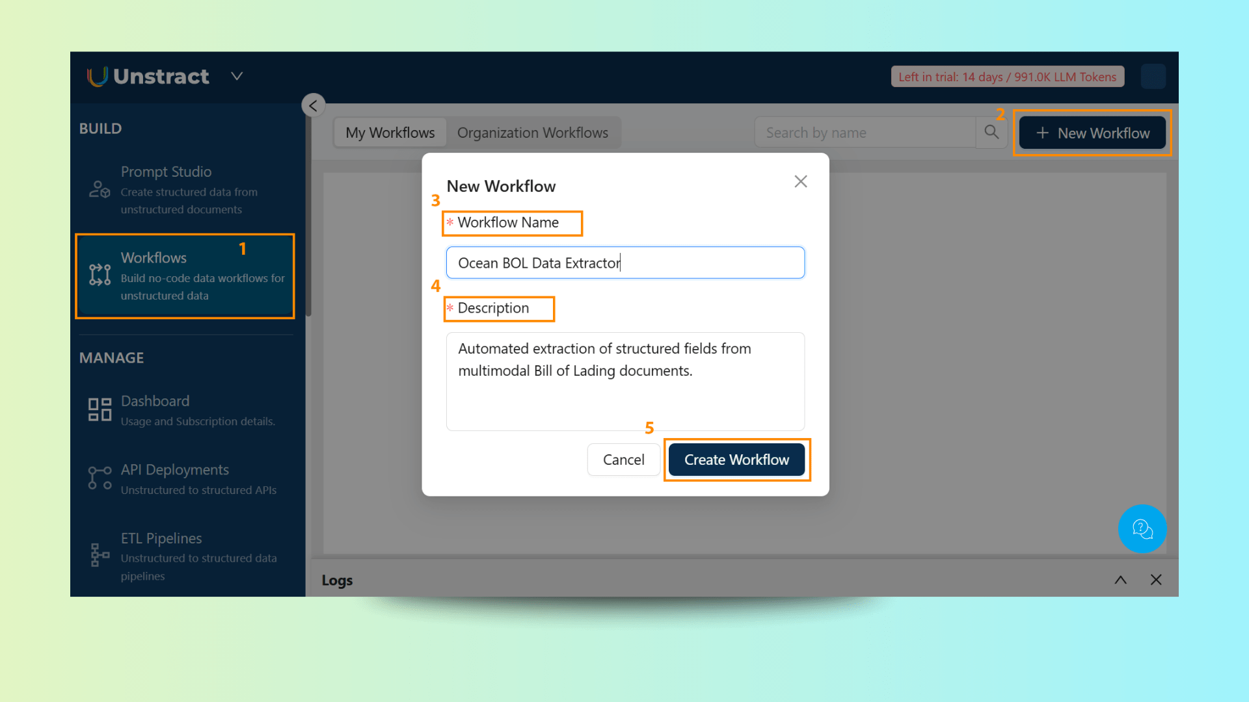Click the New Workflow button
Viewport: 1249px width, 702px height.
coord(1092,133)
